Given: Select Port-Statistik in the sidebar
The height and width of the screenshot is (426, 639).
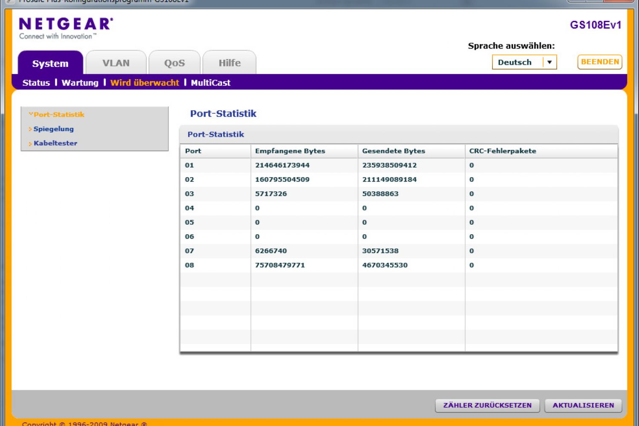Looking at the screenshot, I should [59, 115].
